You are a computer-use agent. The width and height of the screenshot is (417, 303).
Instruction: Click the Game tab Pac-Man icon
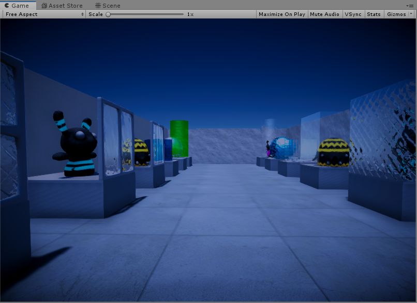[7, 5]
